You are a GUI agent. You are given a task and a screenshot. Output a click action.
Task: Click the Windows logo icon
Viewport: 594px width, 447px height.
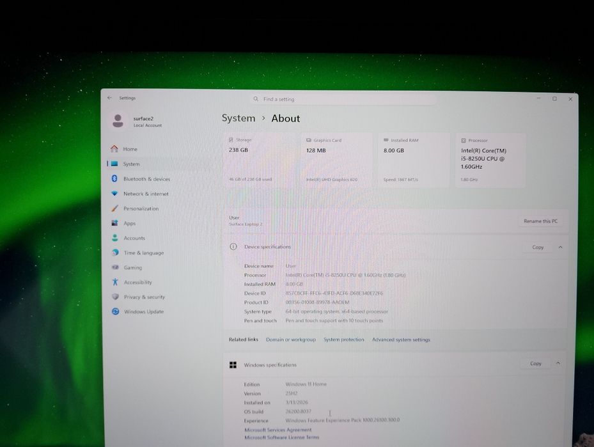tap(233, 365)
